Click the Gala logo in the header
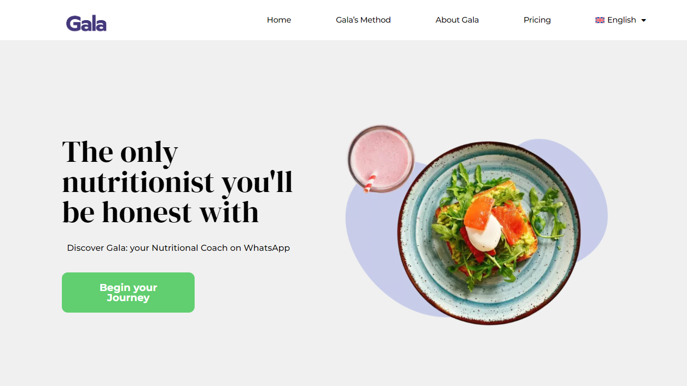687x386 pixels. [x=86, y=23]
